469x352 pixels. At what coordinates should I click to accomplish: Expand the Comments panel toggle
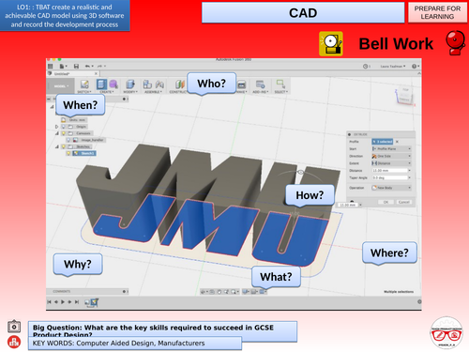coord(125,291)
